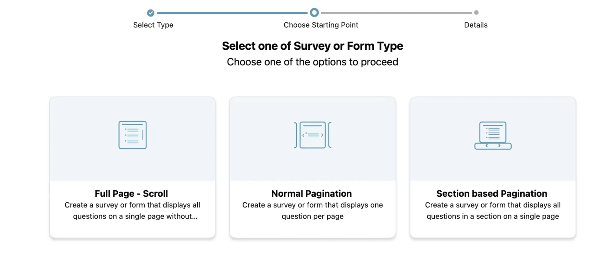This screenshot has width=605, height=260.
Task: Click the completed blue progress bar segment
Action: pos(232,13)
